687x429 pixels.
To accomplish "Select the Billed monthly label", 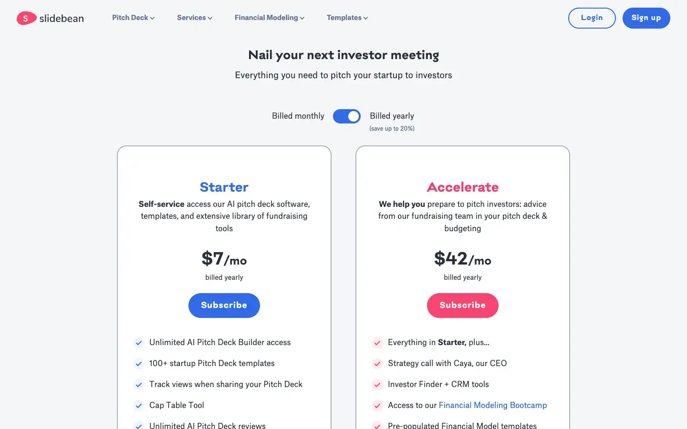I will [x=298, y=116].
